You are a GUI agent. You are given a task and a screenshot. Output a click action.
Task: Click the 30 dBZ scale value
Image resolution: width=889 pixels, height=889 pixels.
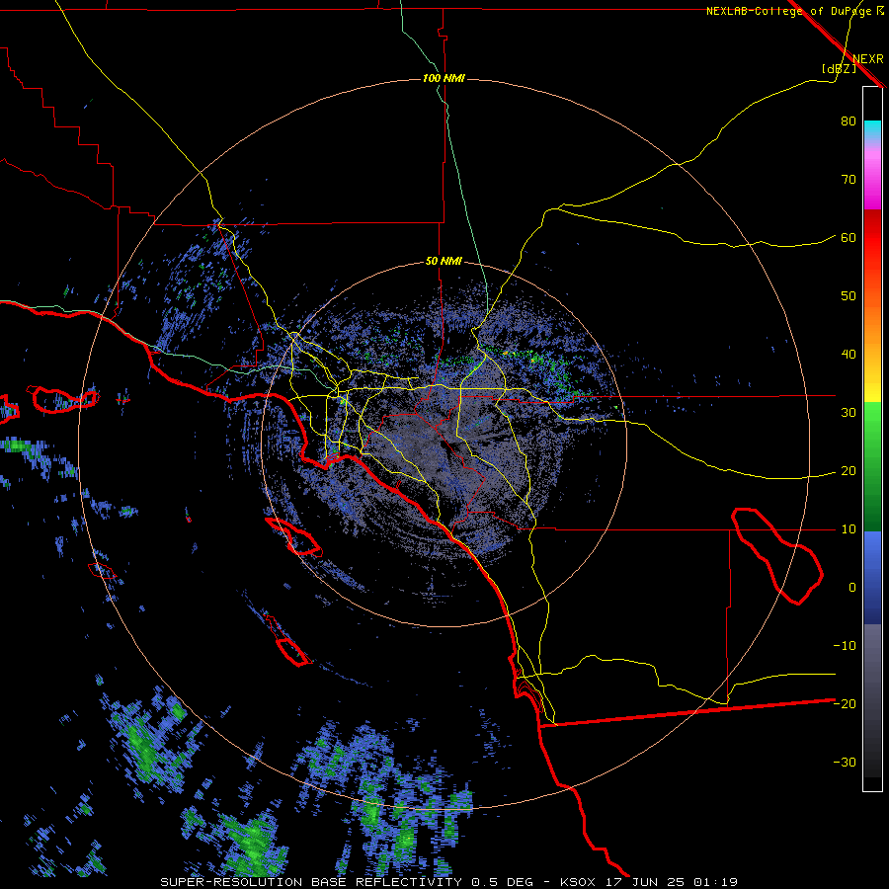849,413
